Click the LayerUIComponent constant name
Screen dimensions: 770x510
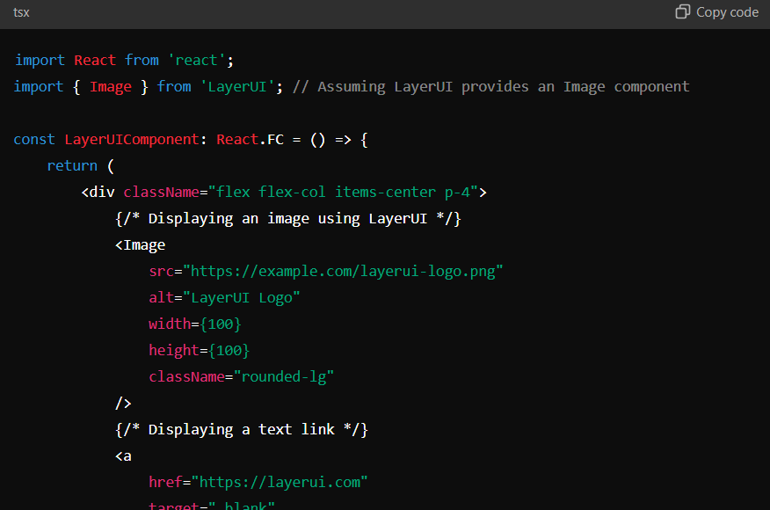pyautogui.click(x=132, y=140)
